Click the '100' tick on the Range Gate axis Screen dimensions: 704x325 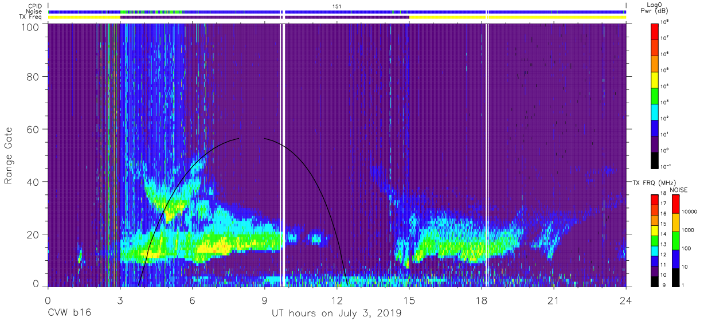pos(29,27)
